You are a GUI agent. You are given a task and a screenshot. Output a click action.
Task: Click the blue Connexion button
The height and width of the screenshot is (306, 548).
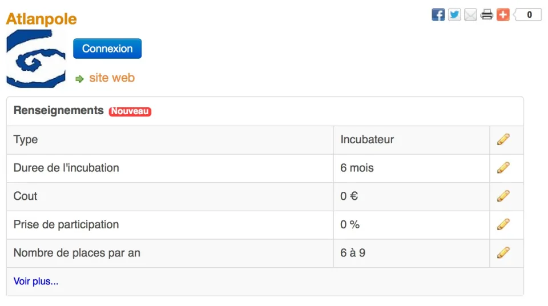pyautogui.click(x=107, y=49)
